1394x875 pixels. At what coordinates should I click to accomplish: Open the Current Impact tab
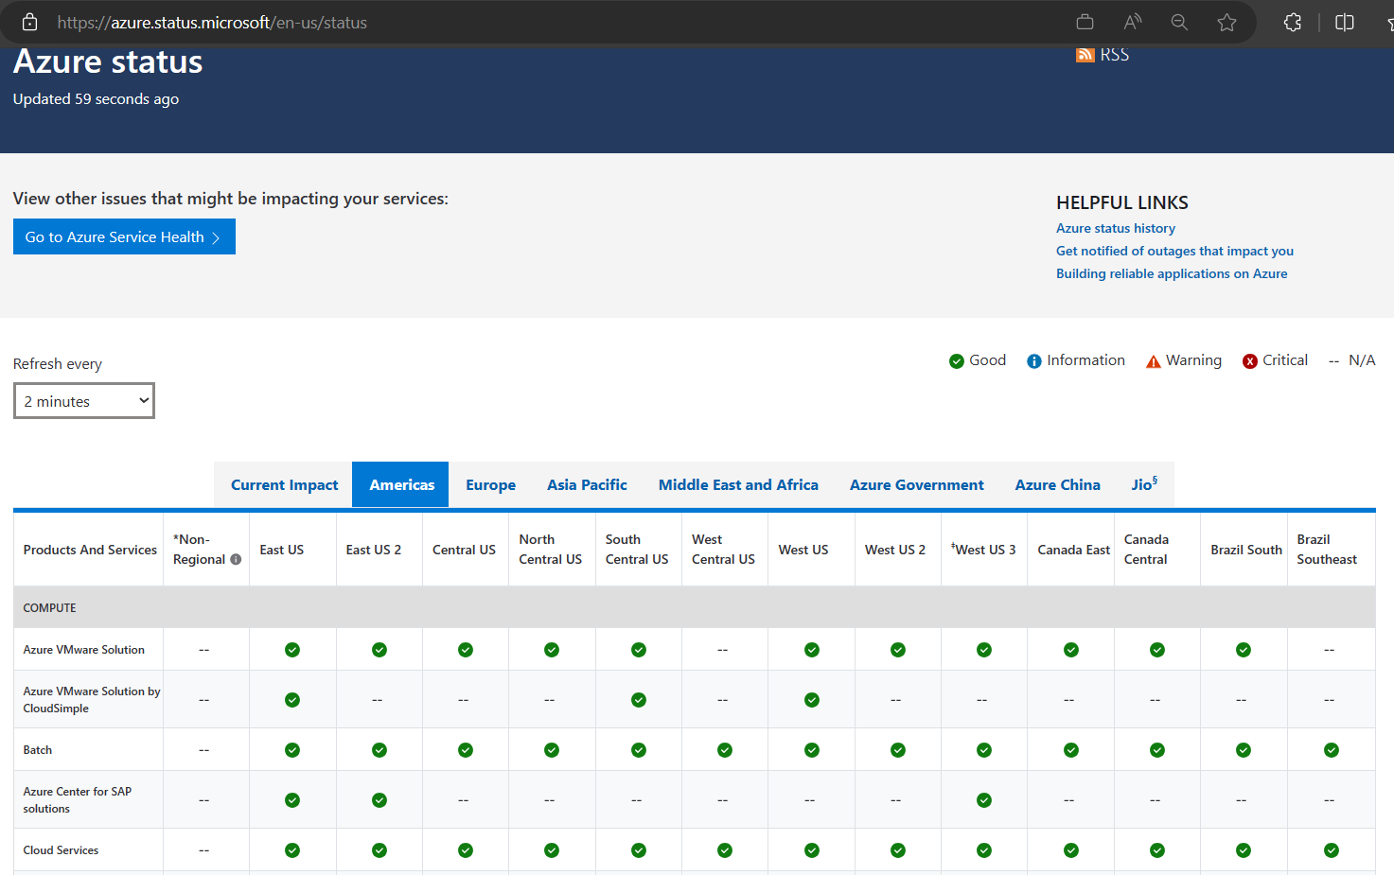pyautogui.click(x=284, y=485)
